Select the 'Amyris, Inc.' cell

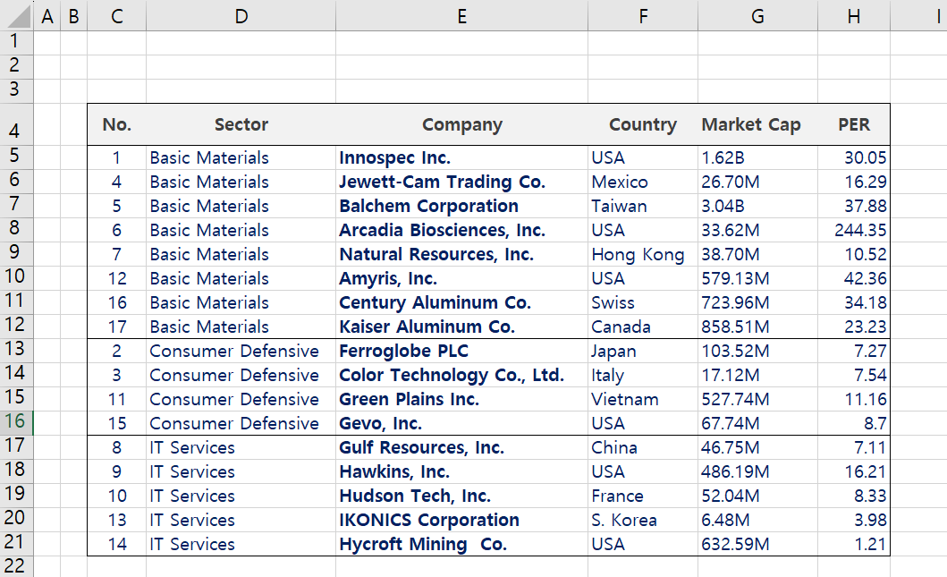pyautogui.click(x=461, y=278)
